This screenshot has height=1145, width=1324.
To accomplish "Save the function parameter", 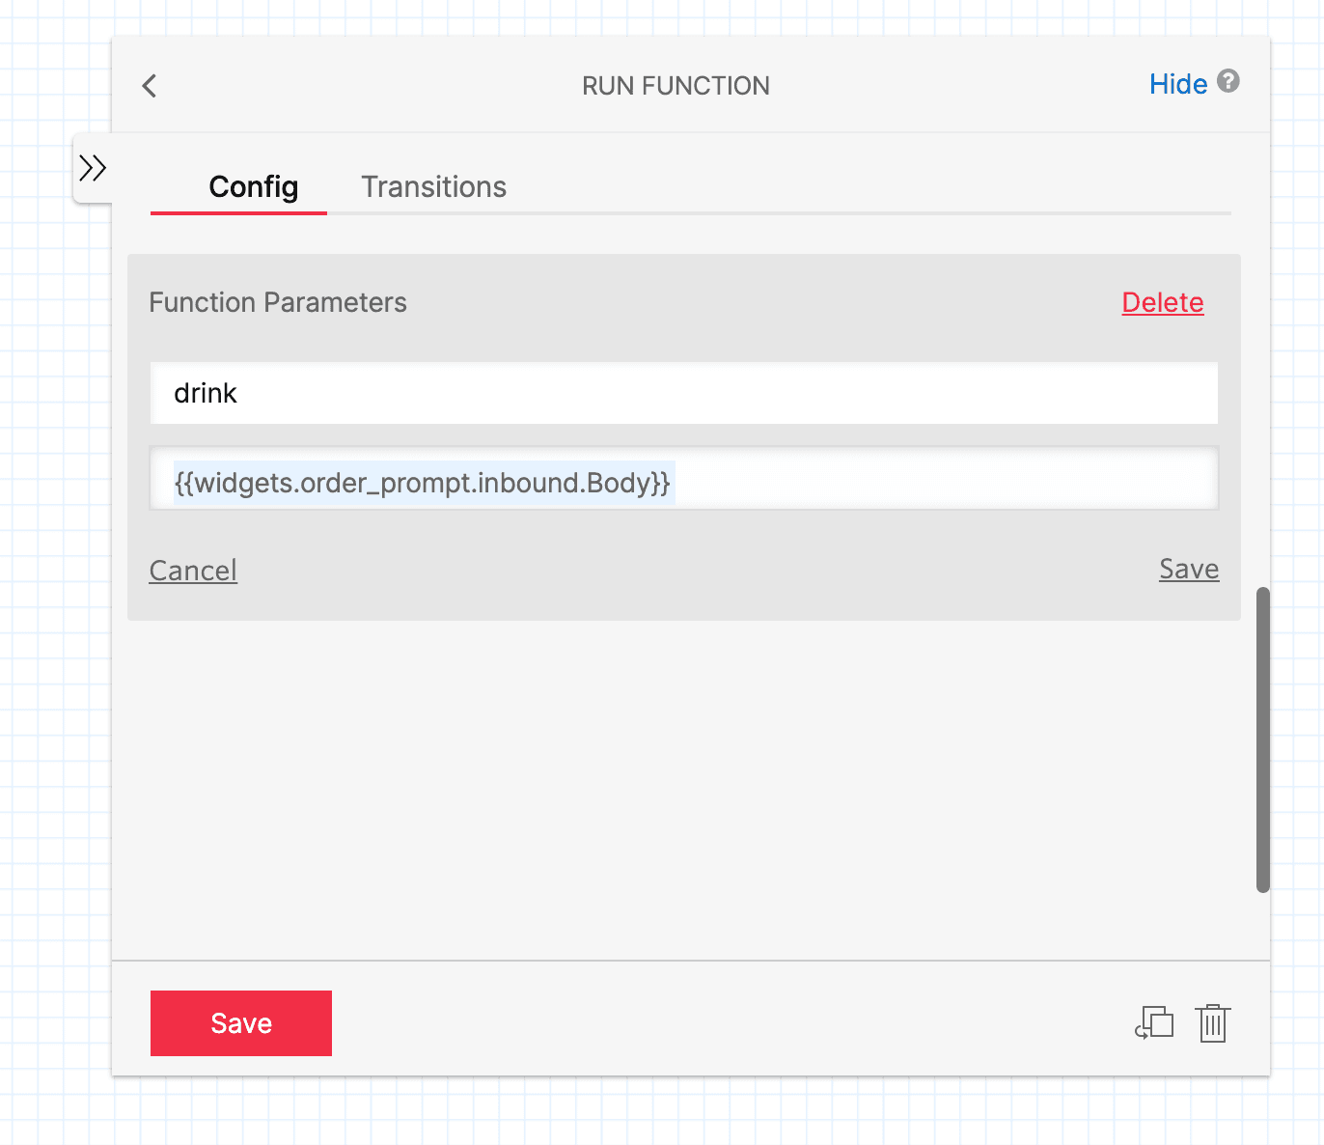I will 1188,570.
